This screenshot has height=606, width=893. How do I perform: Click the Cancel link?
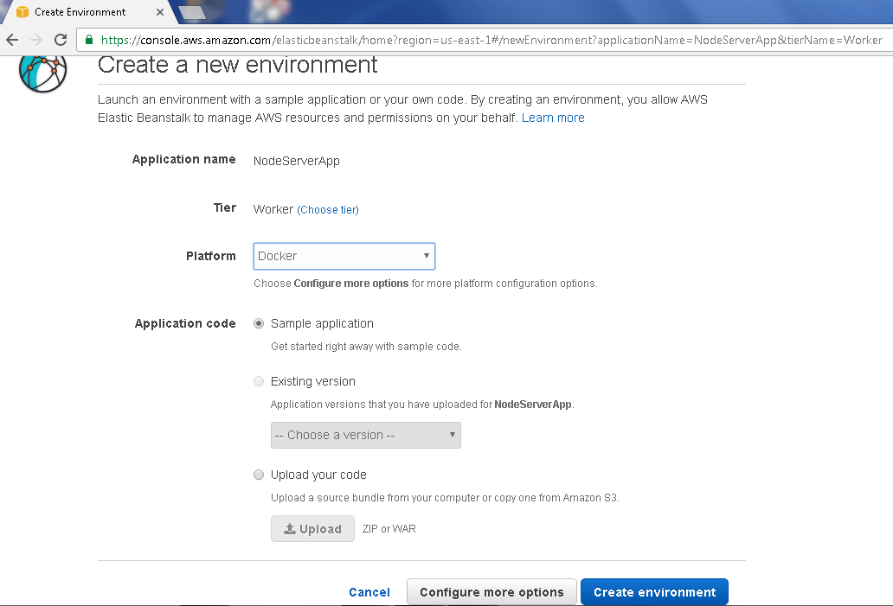tap(369, 592)
